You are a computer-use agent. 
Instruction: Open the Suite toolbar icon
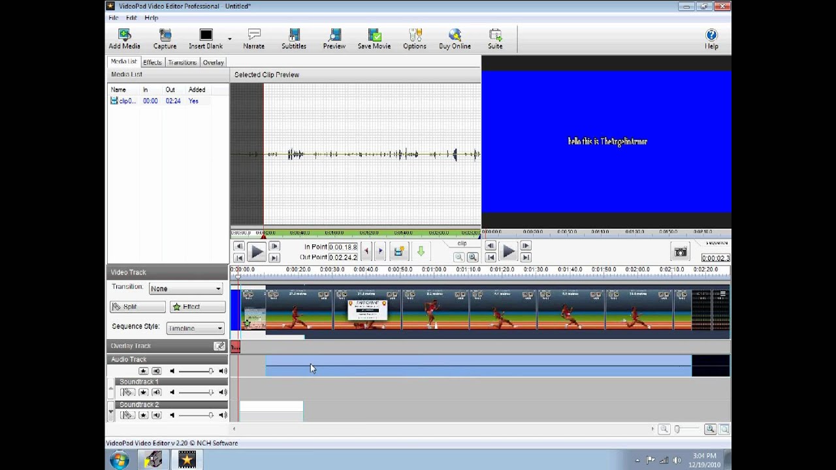[495, 39]
